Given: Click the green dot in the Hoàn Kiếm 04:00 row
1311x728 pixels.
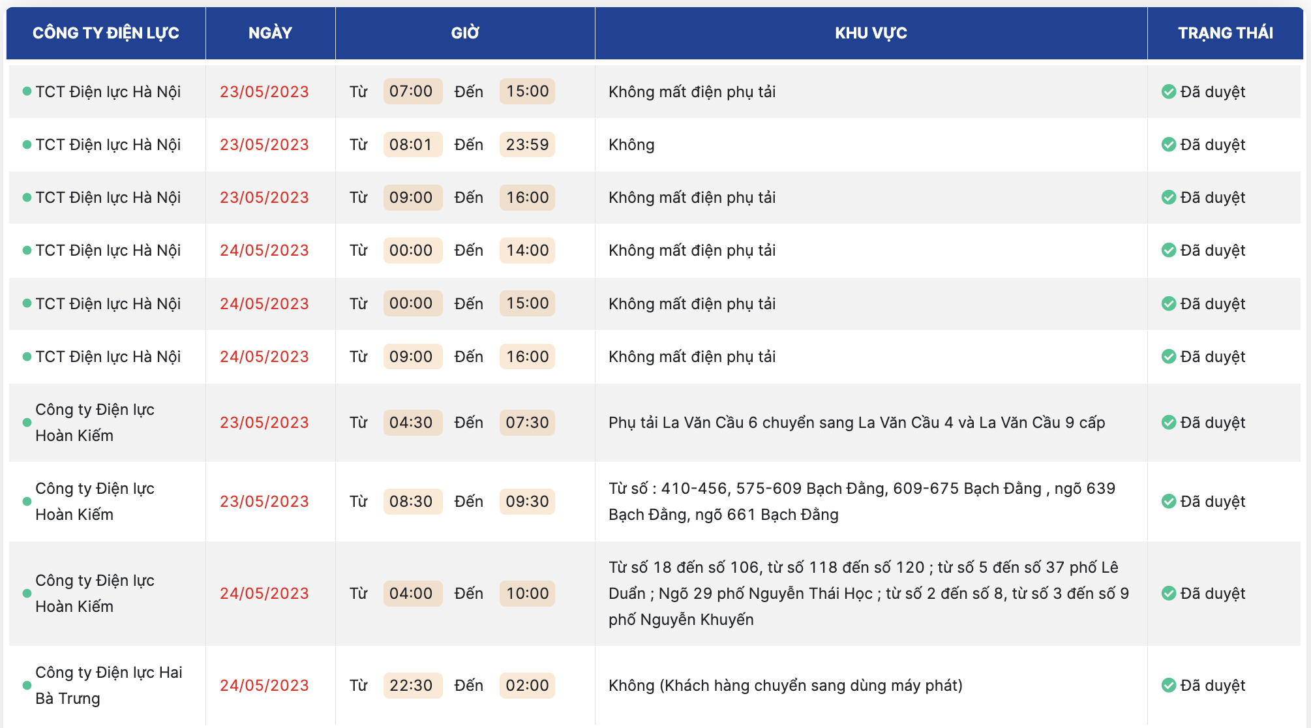Looking at the screenshot, I should coord(27,593).
